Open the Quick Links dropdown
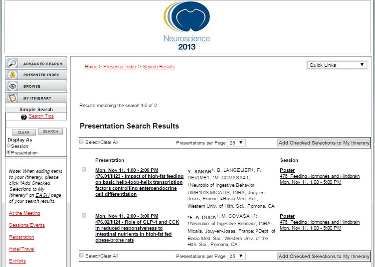This screenshot has height=267, width=375. pos(337,65)
